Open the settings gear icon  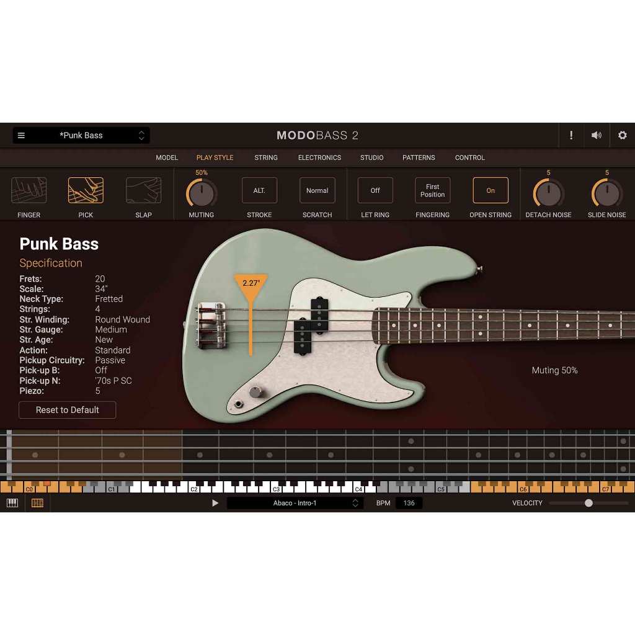pyautogui.click(x=623, y=135)
